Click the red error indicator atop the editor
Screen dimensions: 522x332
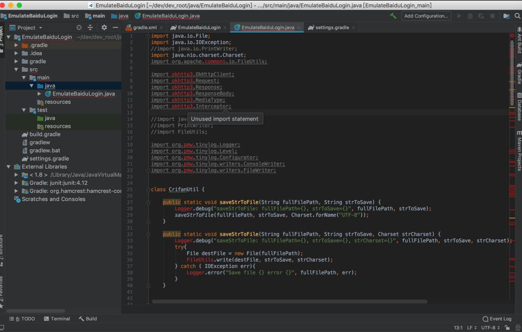click(512, 36)
